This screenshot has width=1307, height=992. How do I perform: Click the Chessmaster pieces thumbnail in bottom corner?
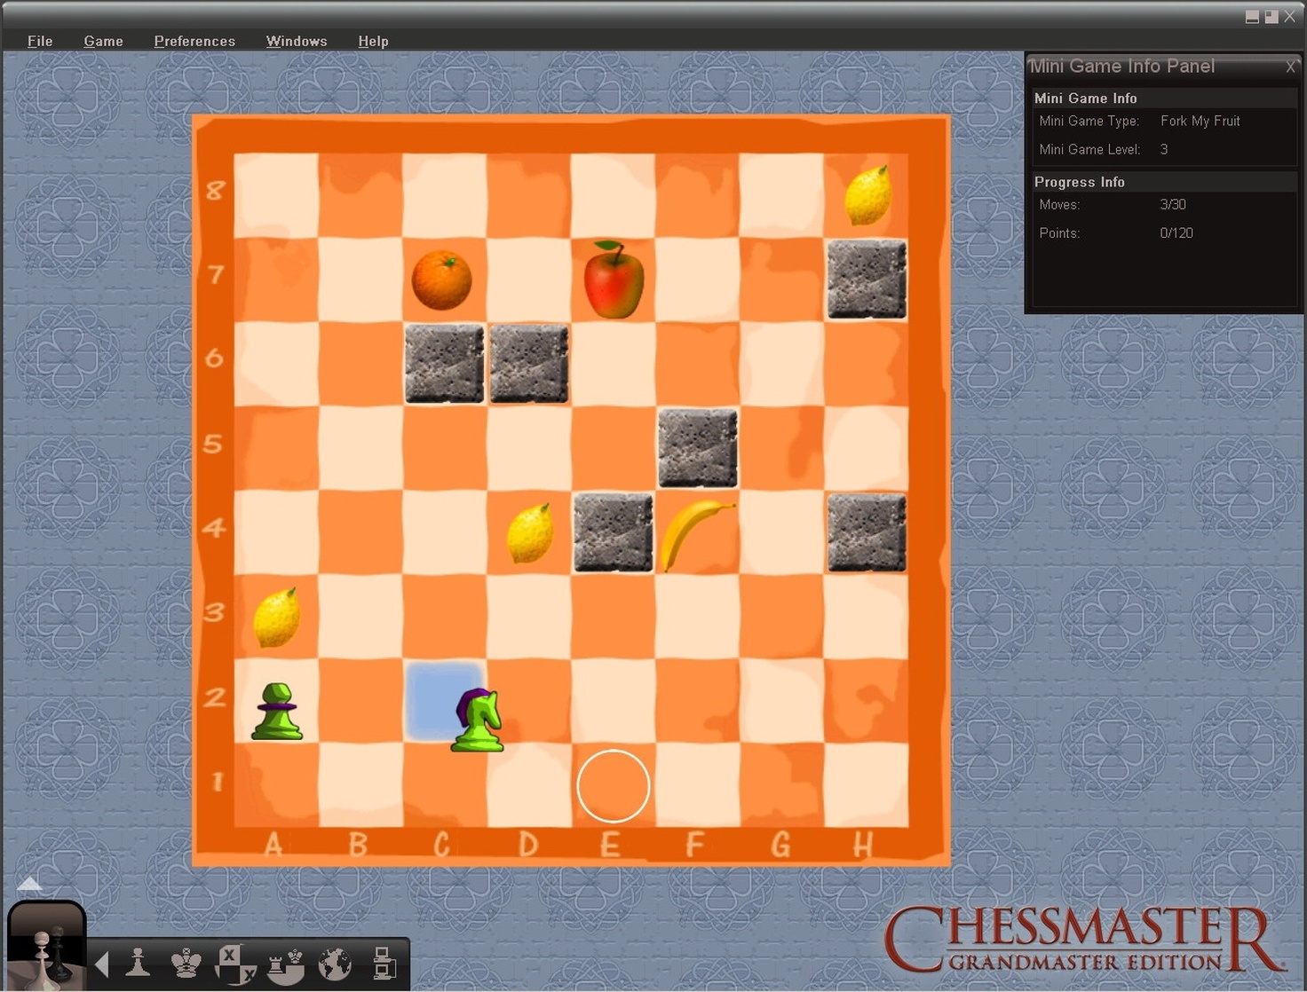coord(46,949)
